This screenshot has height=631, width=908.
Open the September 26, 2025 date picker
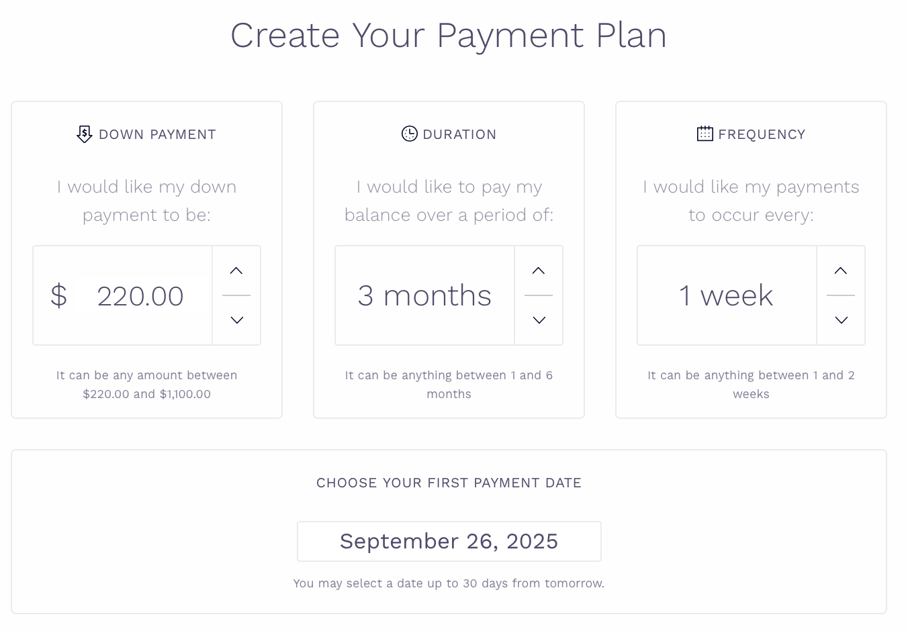[x=449, y=542]
